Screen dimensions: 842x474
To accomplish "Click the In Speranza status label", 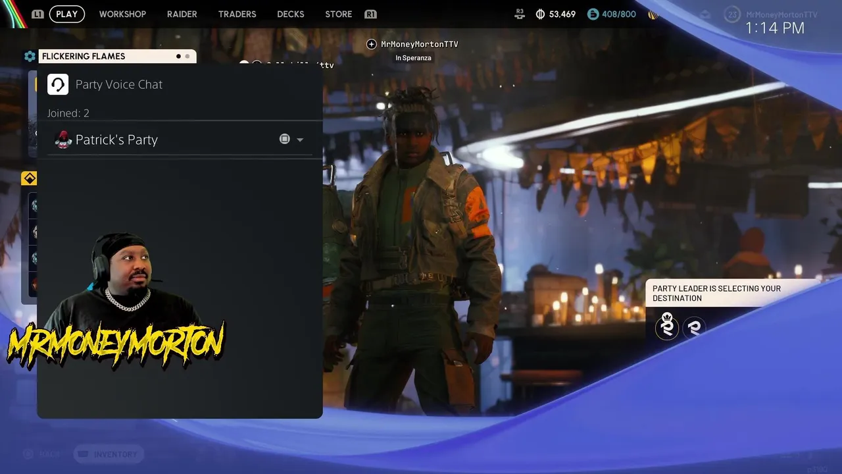I will click(x=413, y=58).
